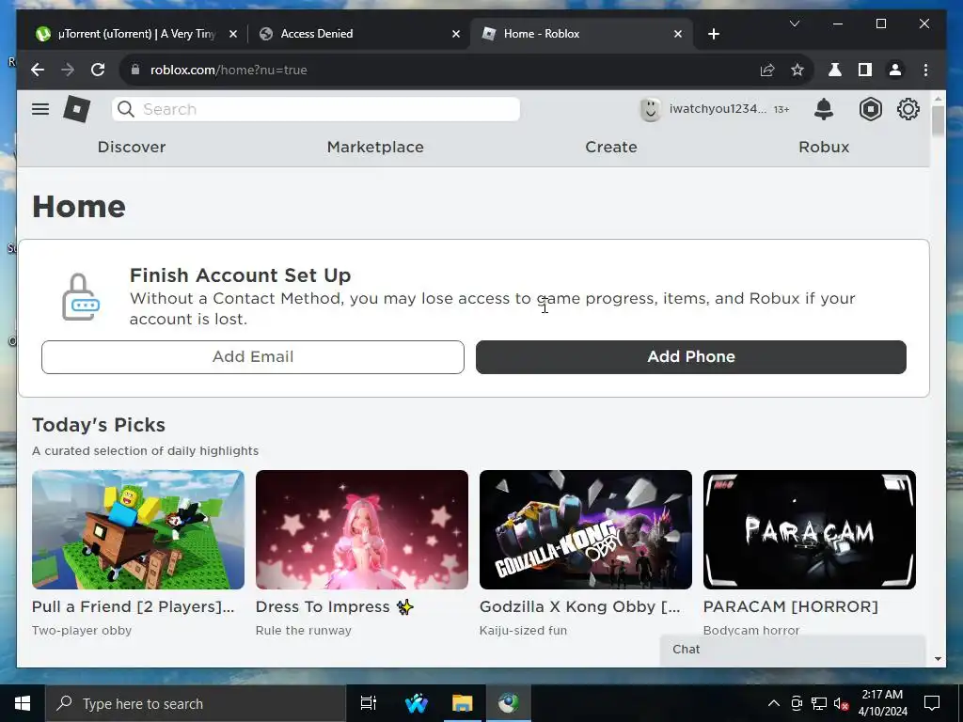This screenshot has width=963, height=722.
Task: Toggle the browser side panel icon
Action: click(865, 70)
